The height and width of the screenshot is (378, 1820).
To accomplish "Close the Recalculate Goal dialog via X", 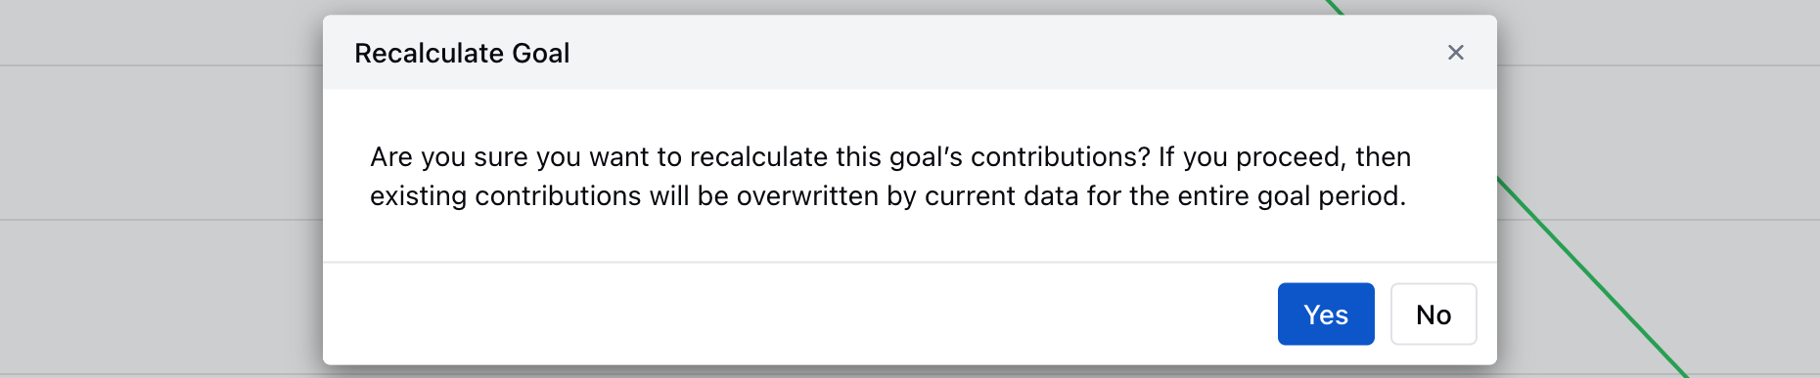I will pyautogui.click(x=1456, y=53).
